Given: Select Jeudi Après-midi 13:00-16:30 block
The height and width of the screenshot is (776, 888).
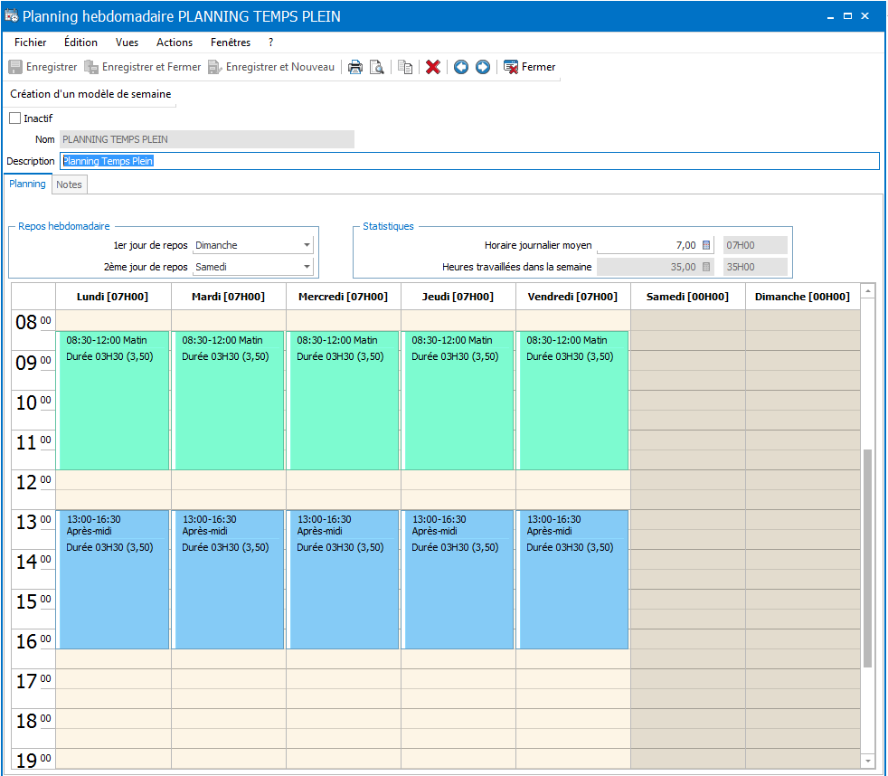Looking at the screenshot, I should pos(459,580).
